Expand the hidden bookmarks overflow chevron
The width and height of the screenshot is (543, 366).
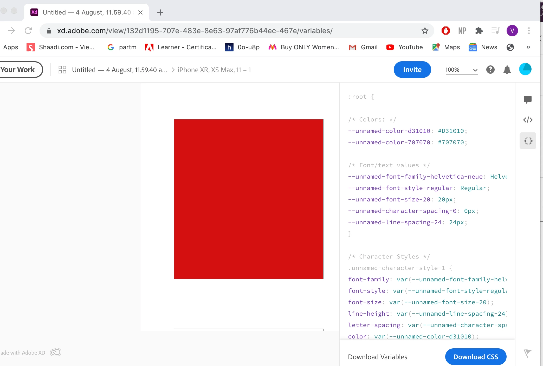[528, 47]
